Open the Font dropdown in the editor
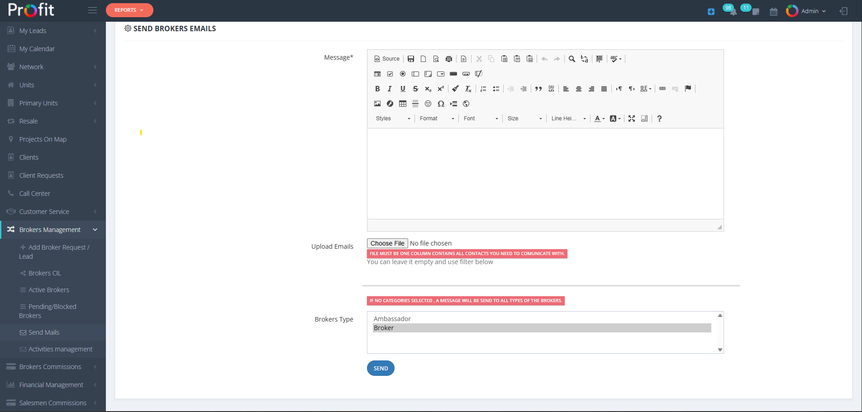The width and height of the screenshot is (862, 412). (480, 118)
